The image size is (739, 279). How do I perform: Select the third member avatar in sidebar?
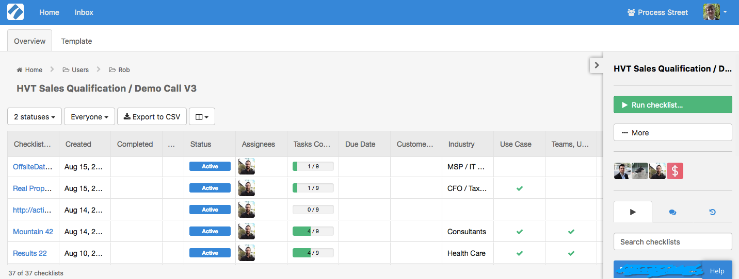click(657, 171)
